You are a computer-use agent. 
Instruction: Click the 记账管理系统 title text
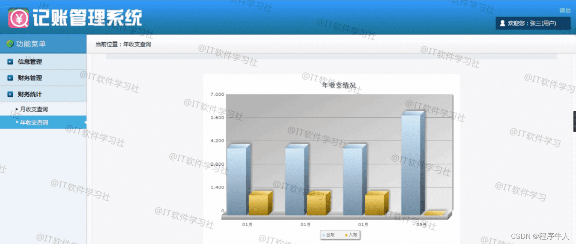(87, 18)
